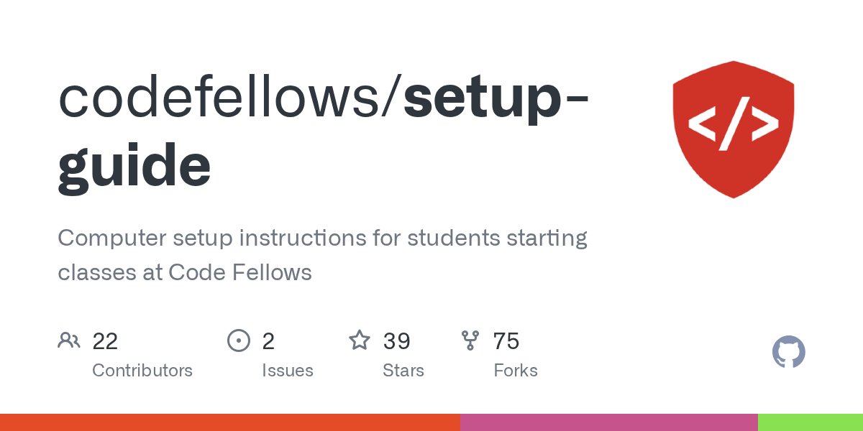Click the Issues circle-dot icon
The height and width of the screenshot is (431, 863).
coord(238,340)
